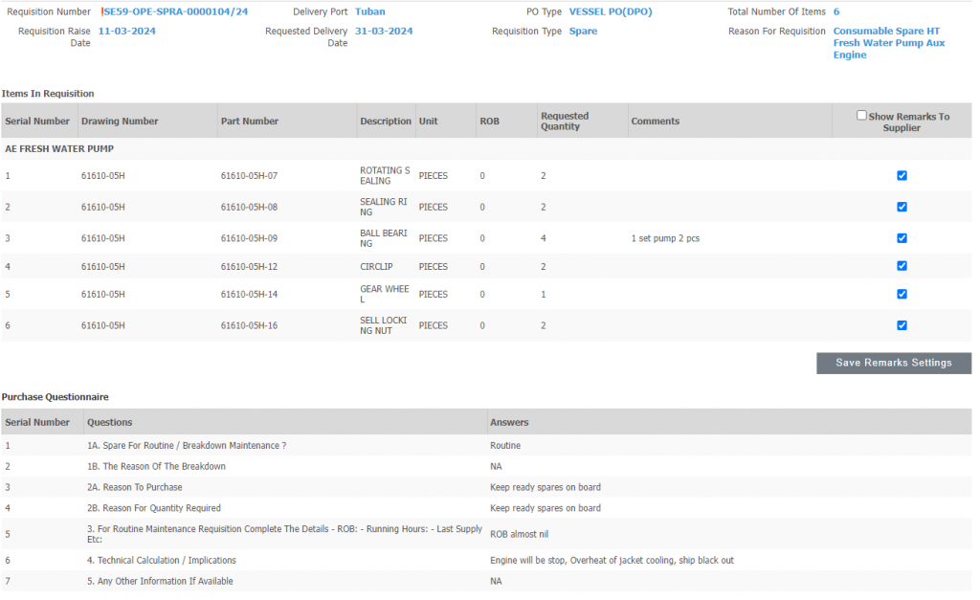Click Save Remarks Settings button
Image resolution: width=980 pixels, height=600 pixels.
[893, 363]
